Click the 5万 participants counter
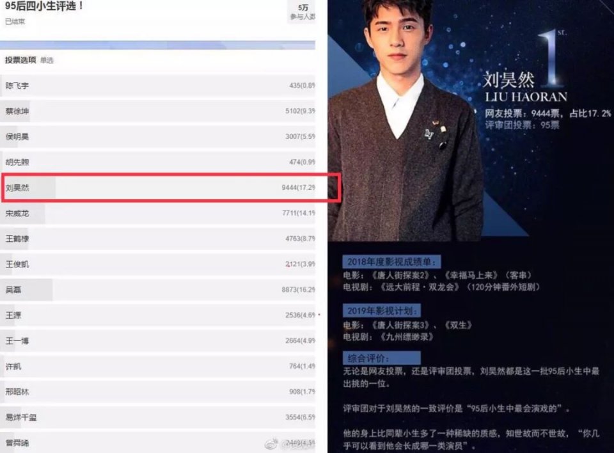 [302, 12]
